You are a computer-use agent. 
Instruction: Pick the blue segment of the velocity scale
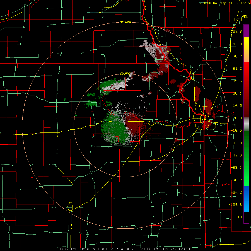tap(246, 199)
